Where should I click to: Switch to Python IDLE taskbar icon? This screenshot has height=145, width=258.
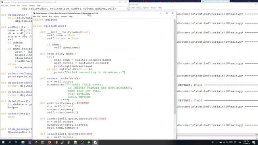point(96,142)
